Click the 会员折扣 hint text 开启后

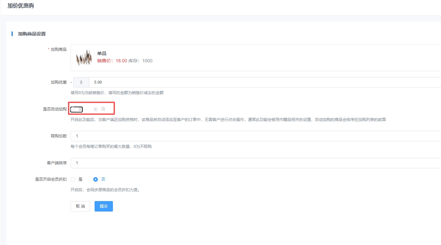[x=105, y=190]
